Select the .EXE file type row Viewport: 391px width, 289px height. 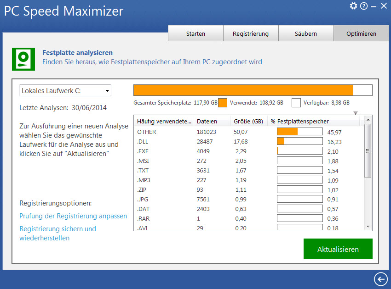tap(249, 151)
